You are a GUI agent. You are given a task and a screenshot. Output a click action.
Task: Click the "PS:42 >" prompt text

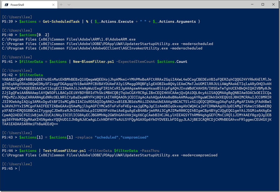click(x=10, y=75)
